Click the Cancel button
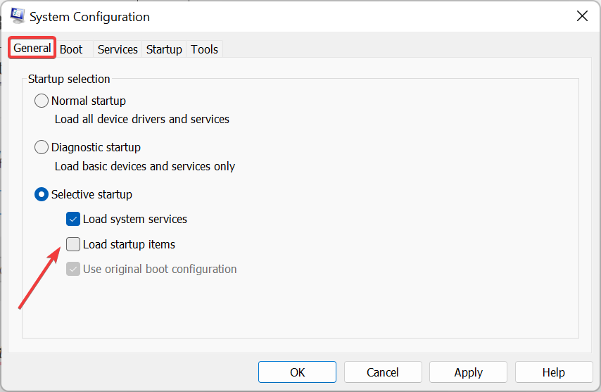601x392 pixels. [x=383, y=372]
